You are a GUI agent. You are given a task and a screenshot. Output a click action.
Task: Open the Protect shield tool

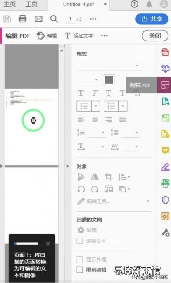pyautogui.click(x=165, y=200)
